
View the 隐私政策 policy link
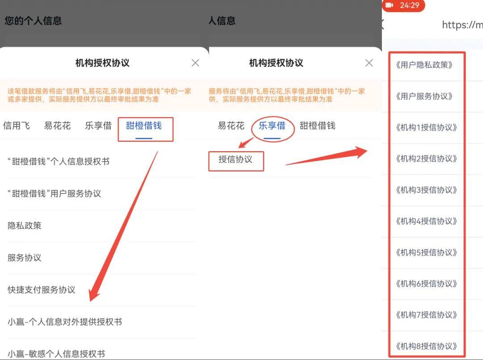(24, 225)
